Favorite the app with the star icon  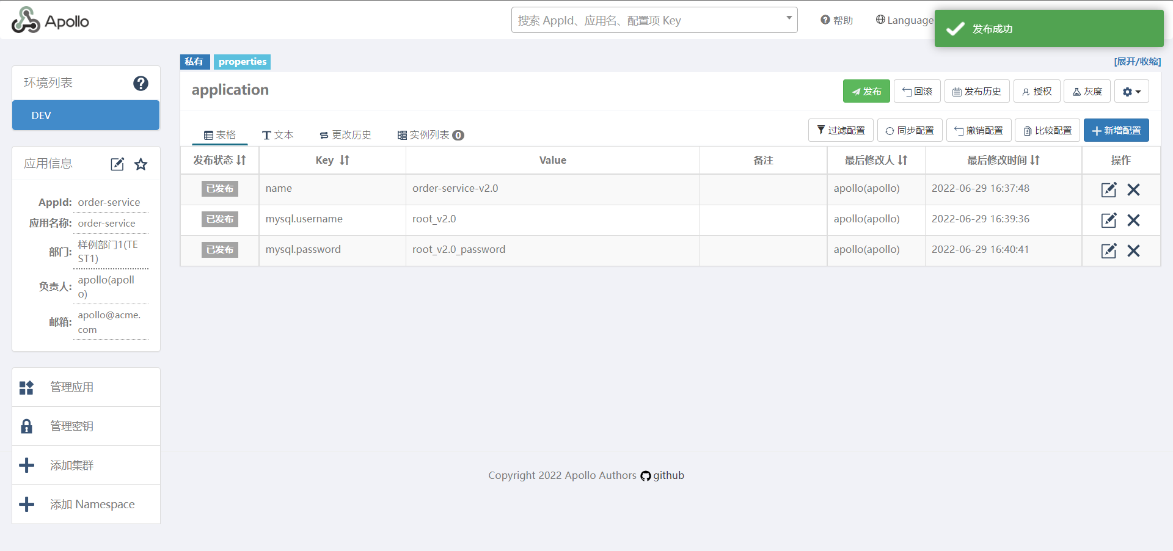[141, 164]
